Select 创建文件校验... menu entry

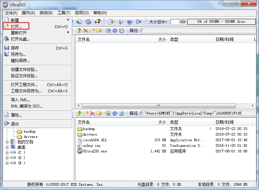click(x=37, y=70)
